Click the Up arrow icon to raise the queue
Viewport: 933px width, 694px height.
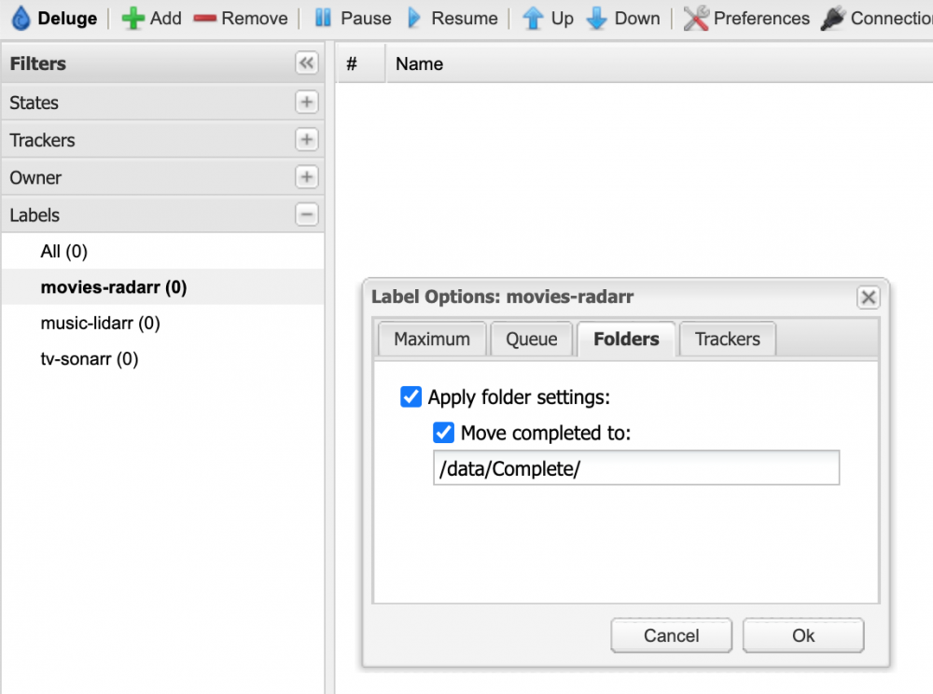pos(533,19)
